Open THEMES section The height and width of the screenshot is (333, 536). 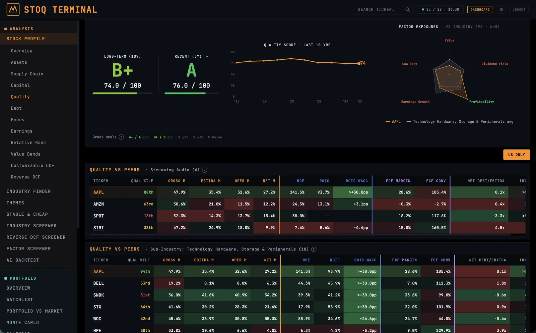point(15,203)
